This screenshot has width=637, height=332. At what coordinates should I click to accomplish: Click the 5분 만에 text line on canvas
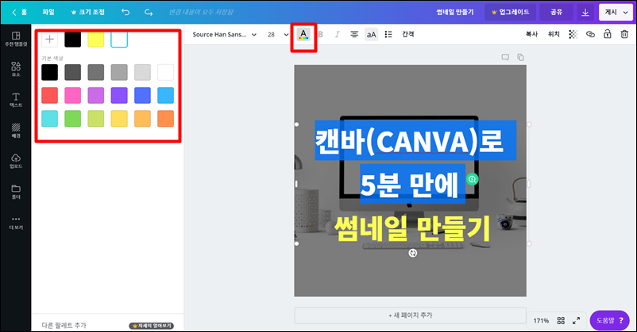pyautogui.click(x=410, y=185)
